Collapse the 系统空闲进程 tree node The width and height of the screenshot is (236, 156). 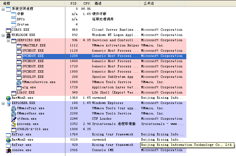pos(3,9)
